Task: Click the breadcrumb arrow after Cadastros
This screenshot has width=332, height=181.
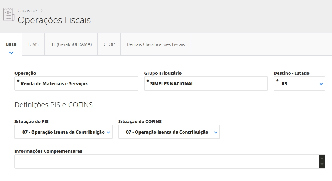Action: [x=42, y=10]
